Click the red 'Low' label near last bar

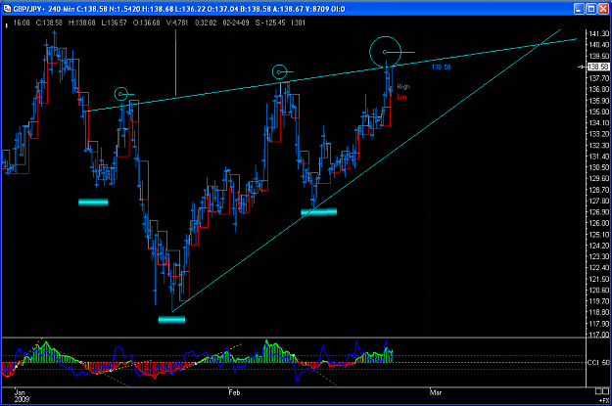click(401, 96)
